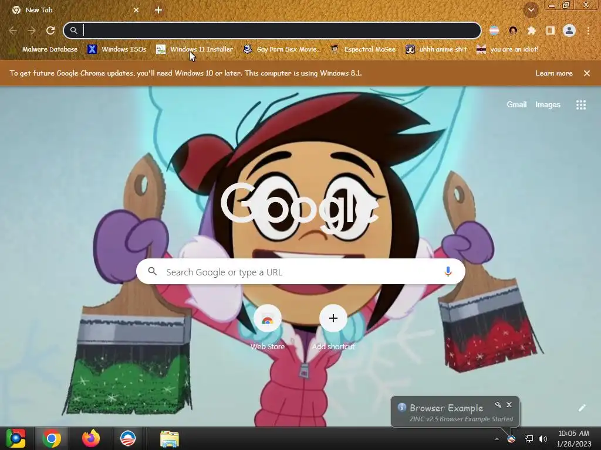Select the New Tab tab
This screenshot has width=601, height=450.
75,10
